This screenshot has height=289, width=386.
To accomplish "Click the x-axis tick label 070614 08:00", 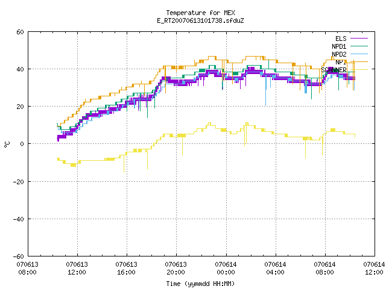I will point(324,269).
